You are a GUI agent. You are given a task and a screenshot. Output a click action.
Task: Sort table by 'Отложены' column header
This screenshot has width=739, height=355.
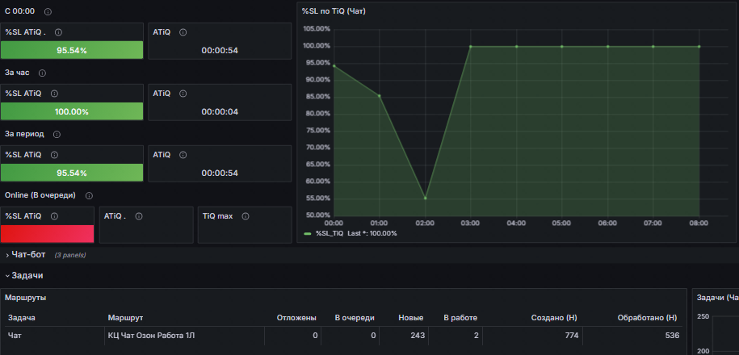(x=296, y=318)
